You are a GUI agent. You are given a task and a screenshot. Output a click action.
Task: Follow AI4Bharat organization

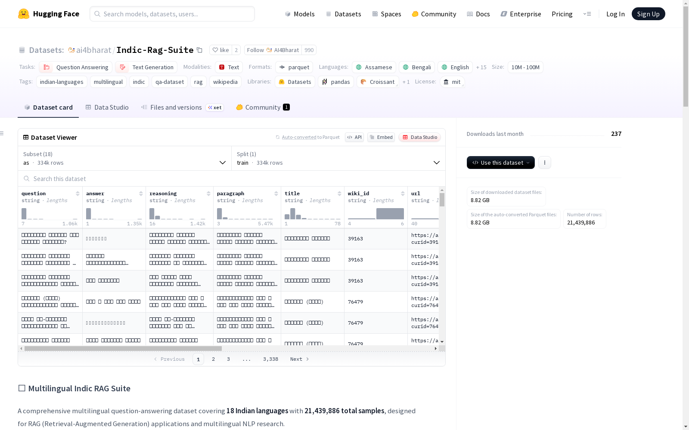(273, 50)
